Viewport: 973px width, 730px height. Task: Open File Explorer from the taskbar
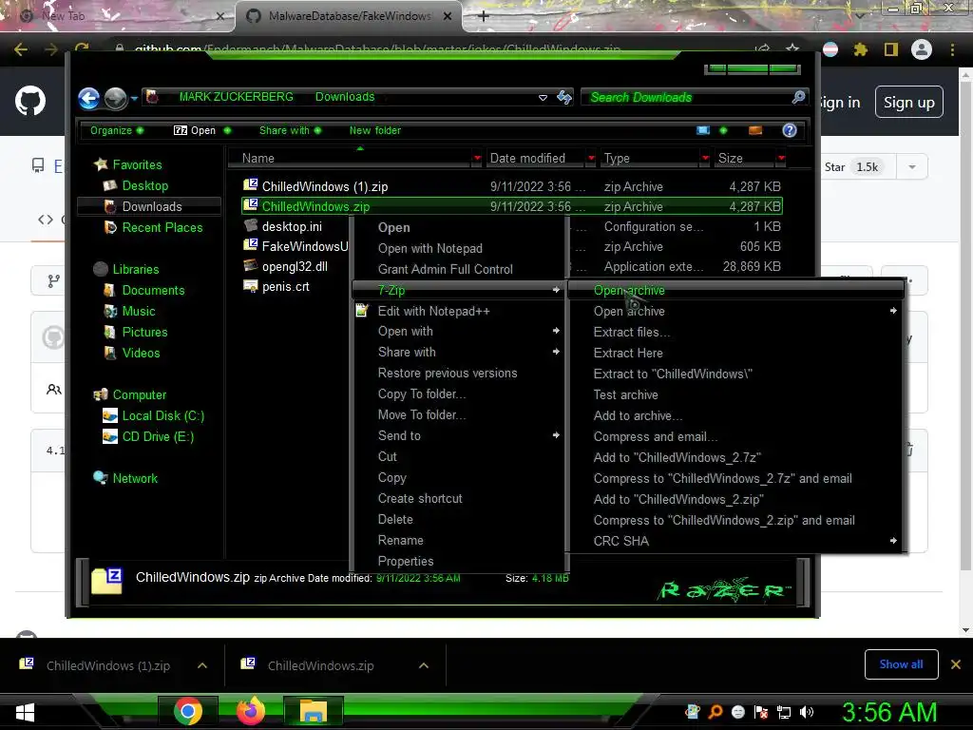coord(314,711)
